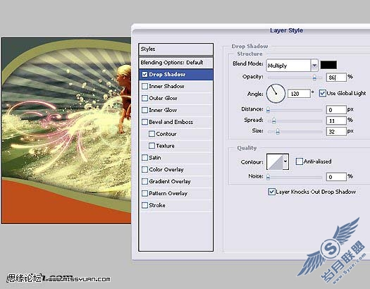Select the Drop Shadow style row

175,74
